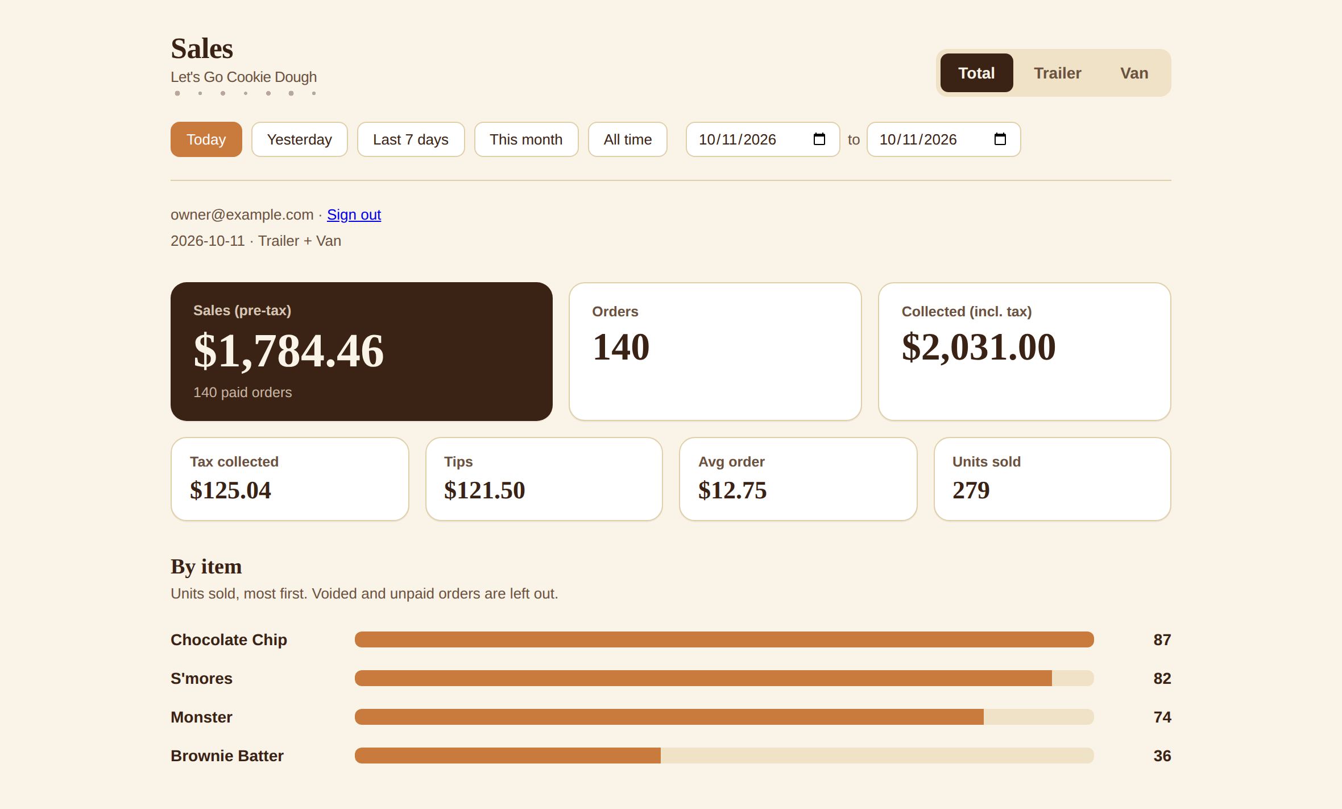
Task: Select the All time range
Action: 628,139
